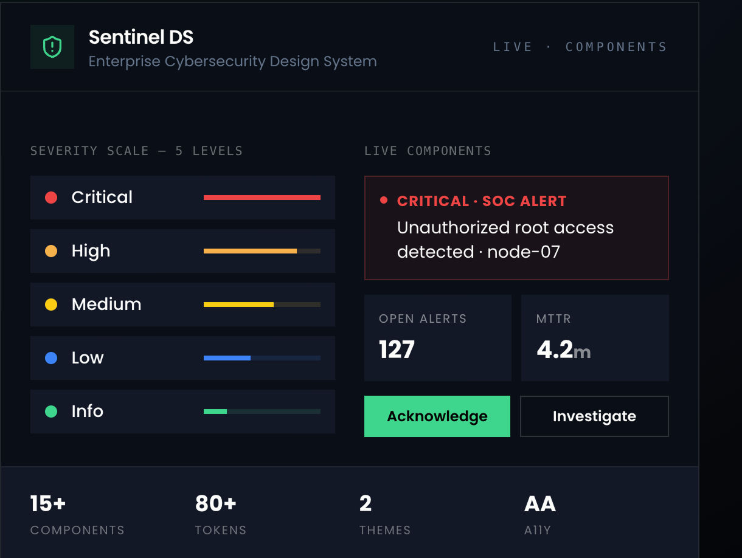
Task: Click the Enterprise Cybersecurity Design System subtitle
Action: pyautogui.click(x=233, y=61)
